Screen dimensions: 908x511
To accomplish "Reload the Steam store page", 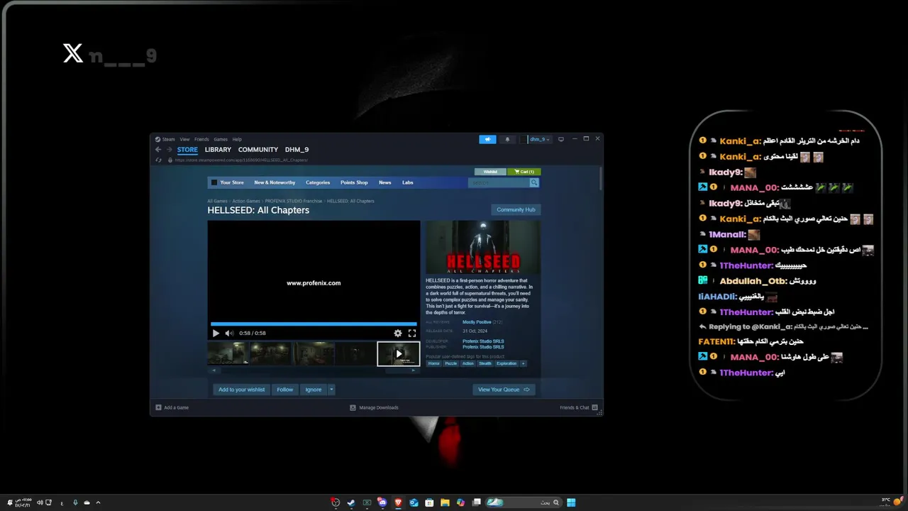I will pyautogui.click(x=158, y=160).
